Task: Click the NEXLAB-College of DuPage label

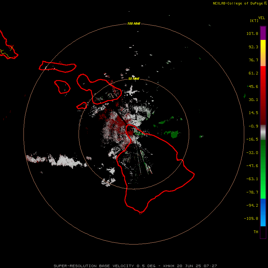Action: (239, 3)
